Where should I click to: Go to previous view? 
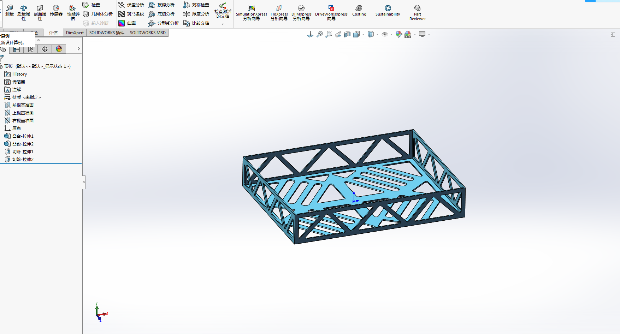[x=338, y=34]
